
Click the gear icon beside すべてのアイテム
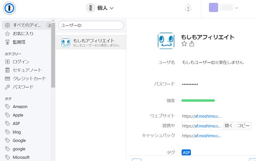pos(7,25)
